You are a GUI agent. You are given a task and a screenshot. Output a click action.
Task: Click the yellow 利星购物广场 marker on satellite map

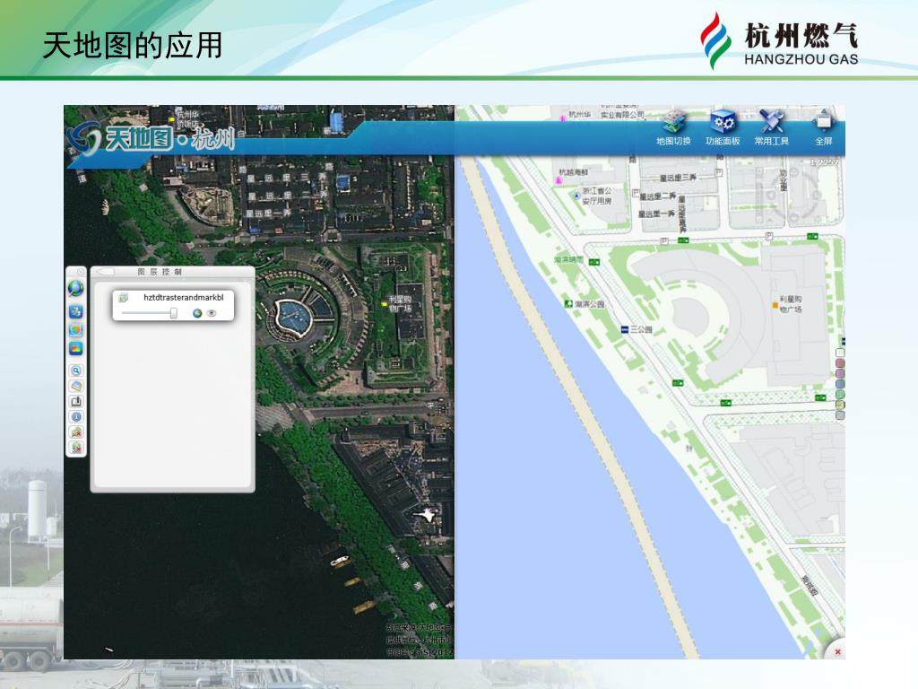click(x=384, y=303)
